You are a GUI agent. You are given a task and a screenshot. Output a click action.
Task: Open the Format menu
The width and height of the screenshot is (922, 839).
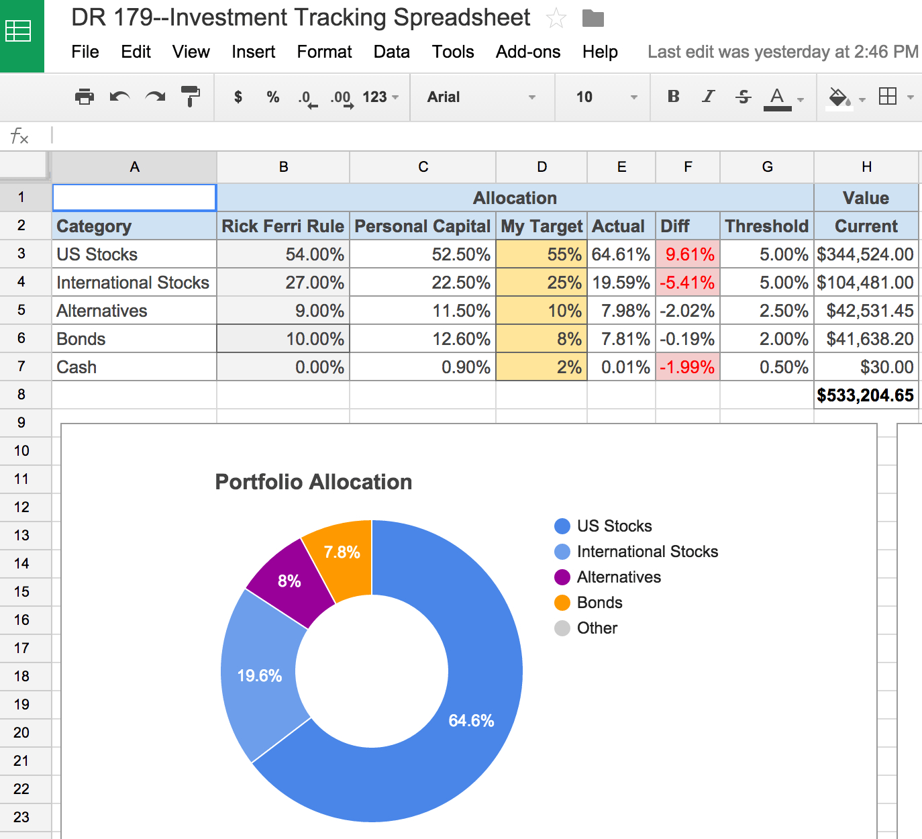tap(324, 52)
